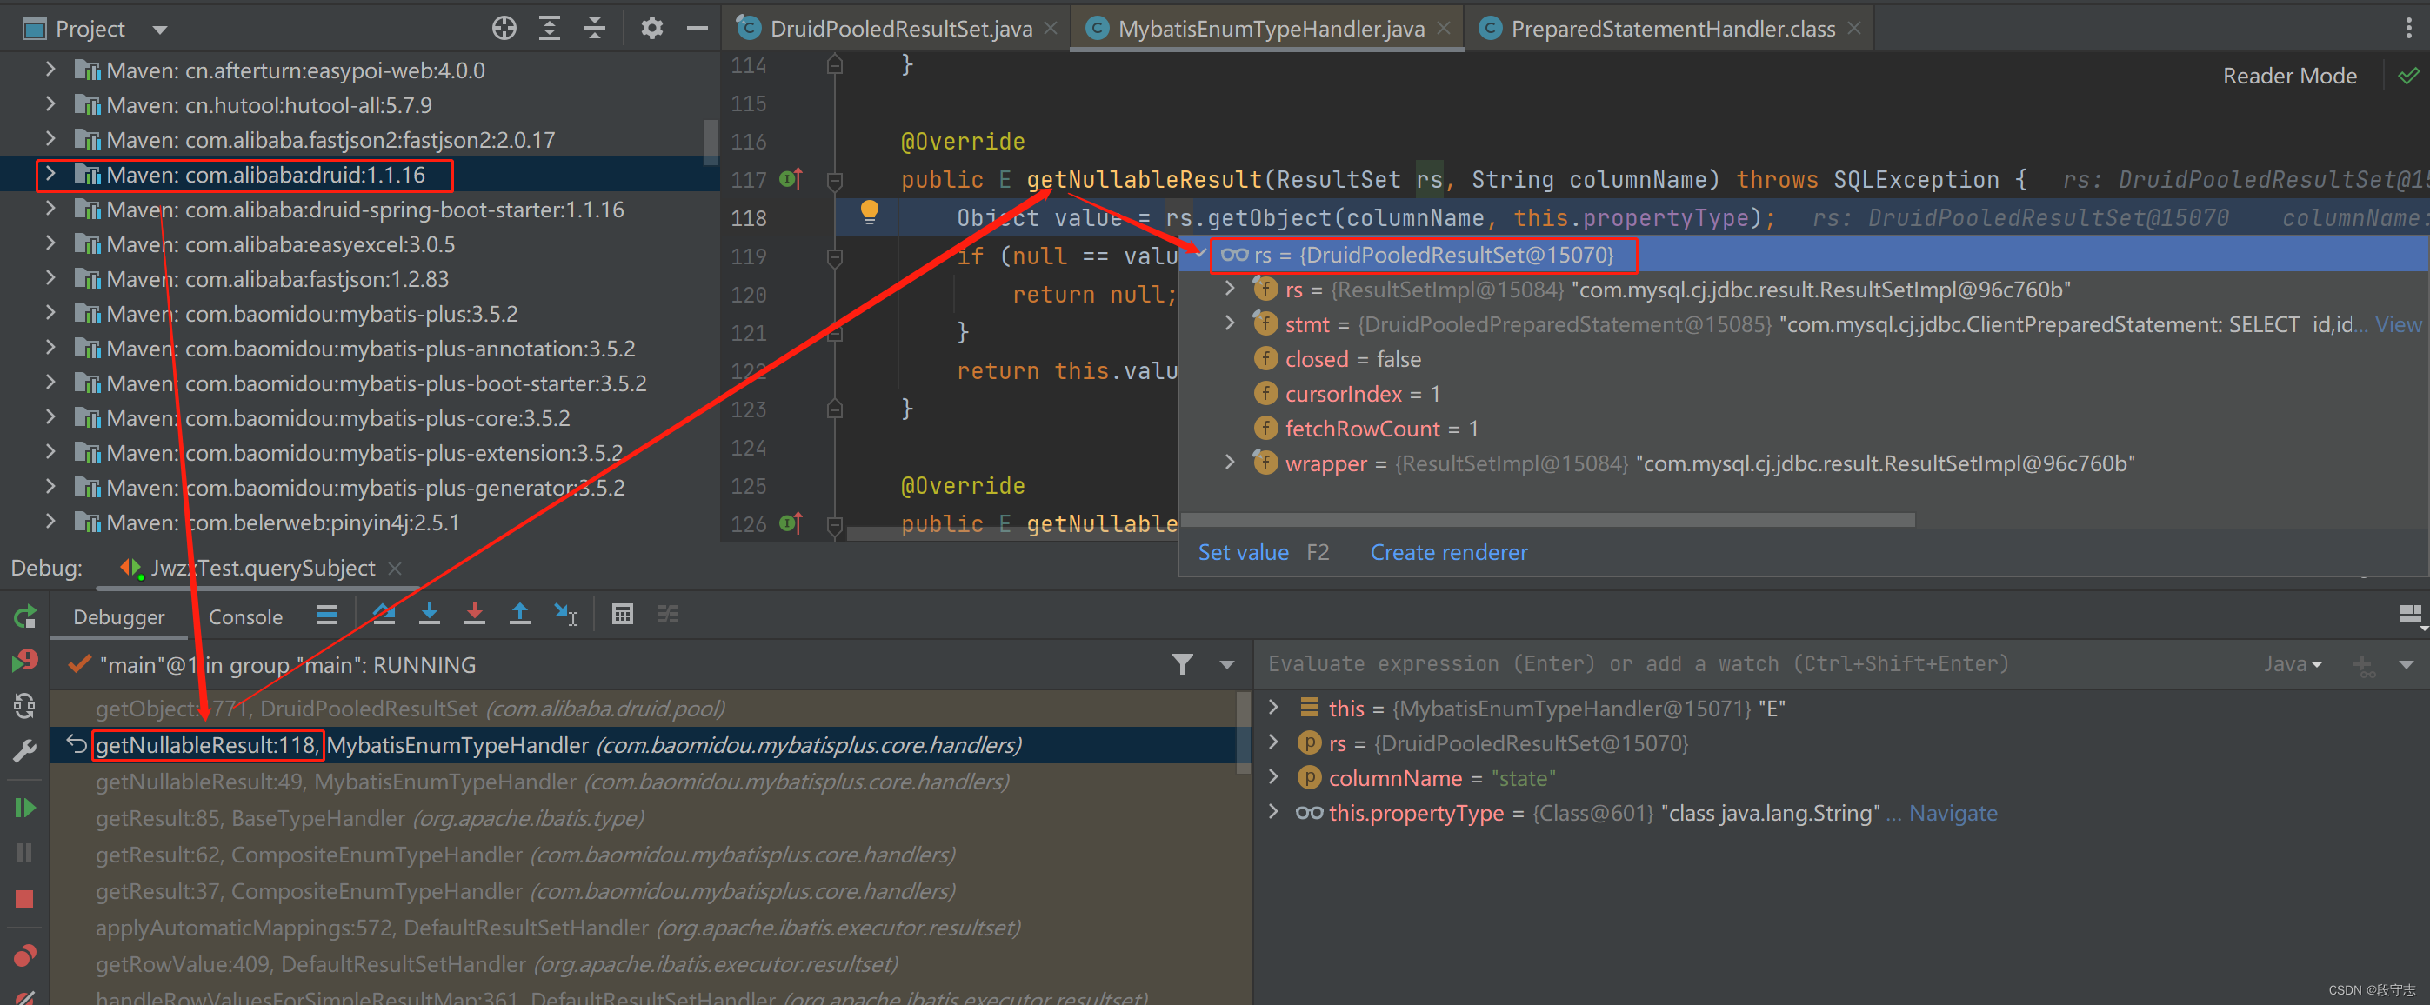This screenshot has height=1005, width=2430.
Task: Switch to DruidPooledResultSet.java editor tab
Action: [x=900, y=29]
